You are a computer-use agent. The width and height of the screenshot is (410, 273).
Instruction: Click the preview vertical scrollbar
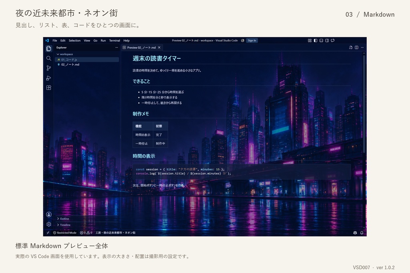(x=364, y=103)
